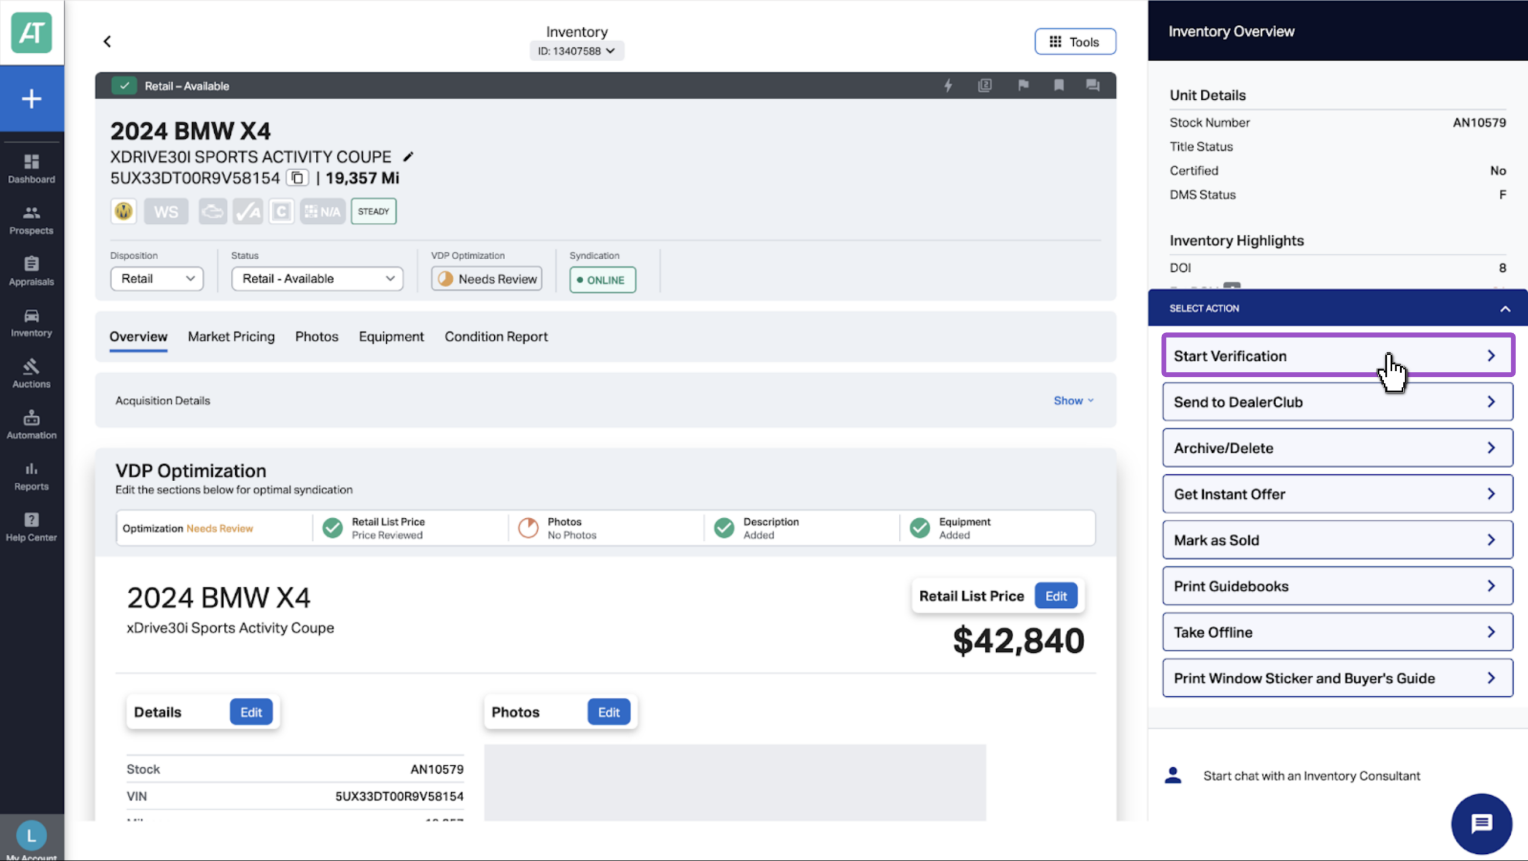
Task: Click the empty photo placeholder area
Action: (735, 782)
